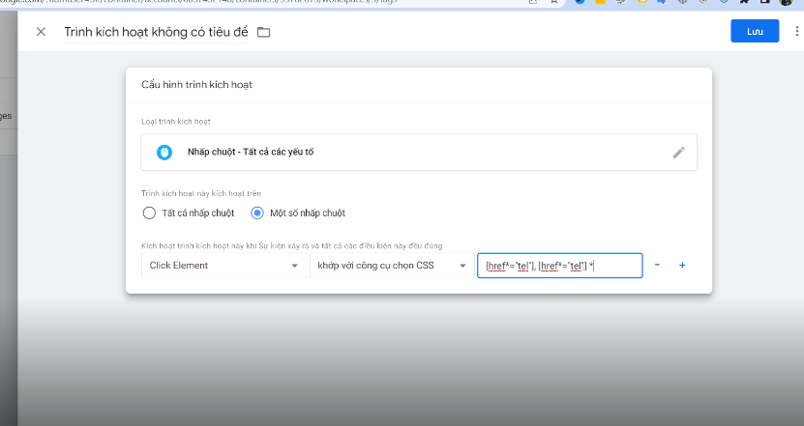The height and width of the screenshot is (426, 804).
Task: Rename the title 'Trình kích hoạt không có tiêu đề'
Action: pyautogui.click(x=156, y=32)
